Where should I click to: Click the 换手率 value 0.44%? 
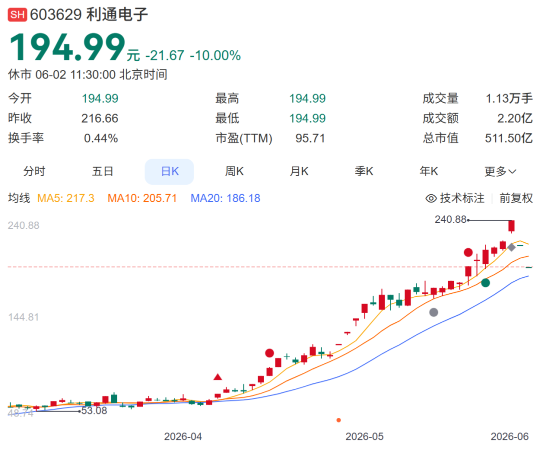point(101,138)
